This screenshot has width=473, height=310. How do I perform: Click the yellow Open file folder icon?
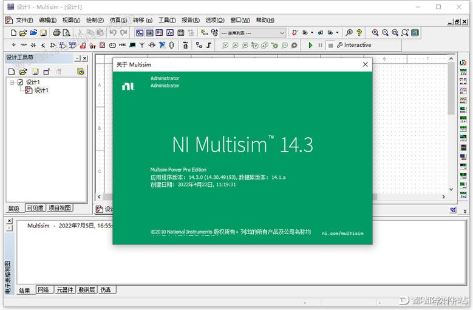[x=23, y=33]
